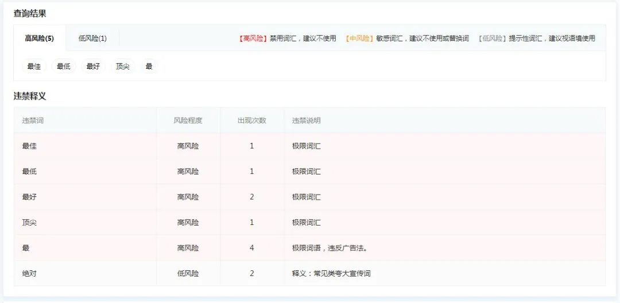Viewport: 620px width, 303px height.
Task: Click the 出现次数 column header
Action: coord(252,121)
